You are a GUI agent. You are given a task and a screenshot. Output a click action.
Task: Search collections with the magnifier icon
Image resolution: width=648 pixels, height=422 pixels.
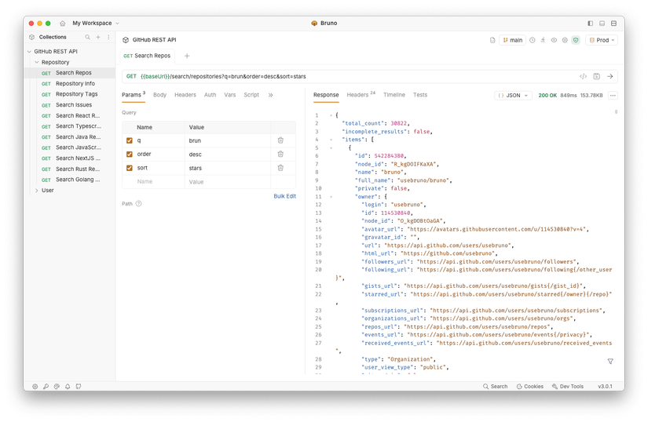click(88, 37)
